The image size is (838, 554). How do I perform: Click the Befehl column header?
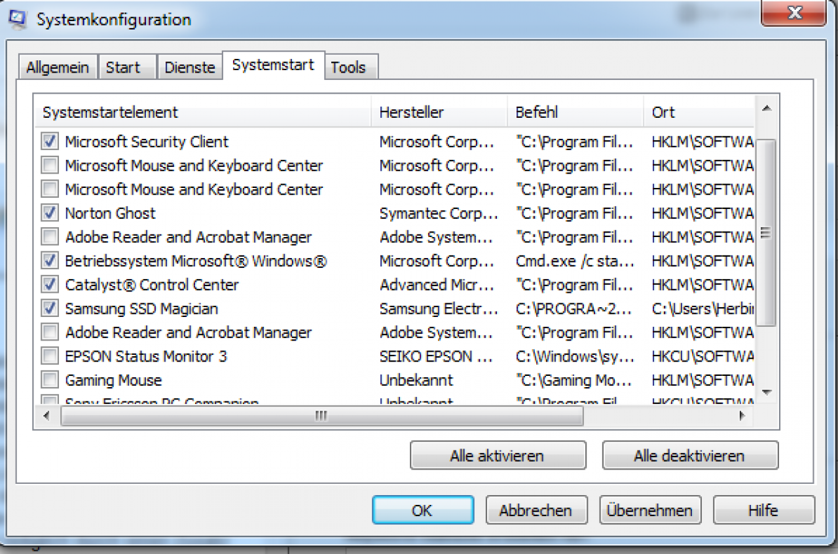[575, 112]
